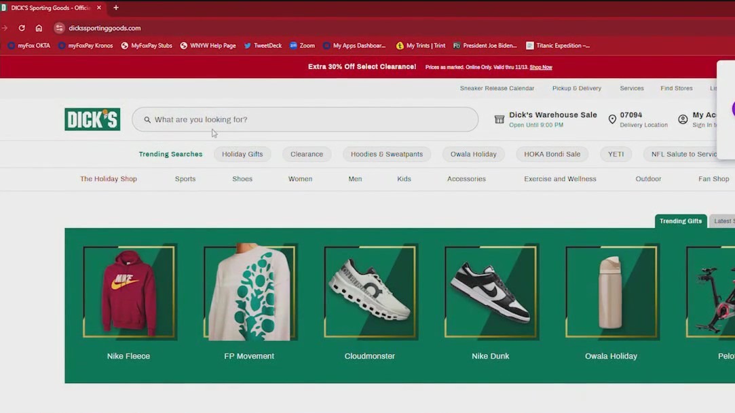Click the store icon beside Warehouse Sale
This screenshot has width=735, height=413.
500,119
